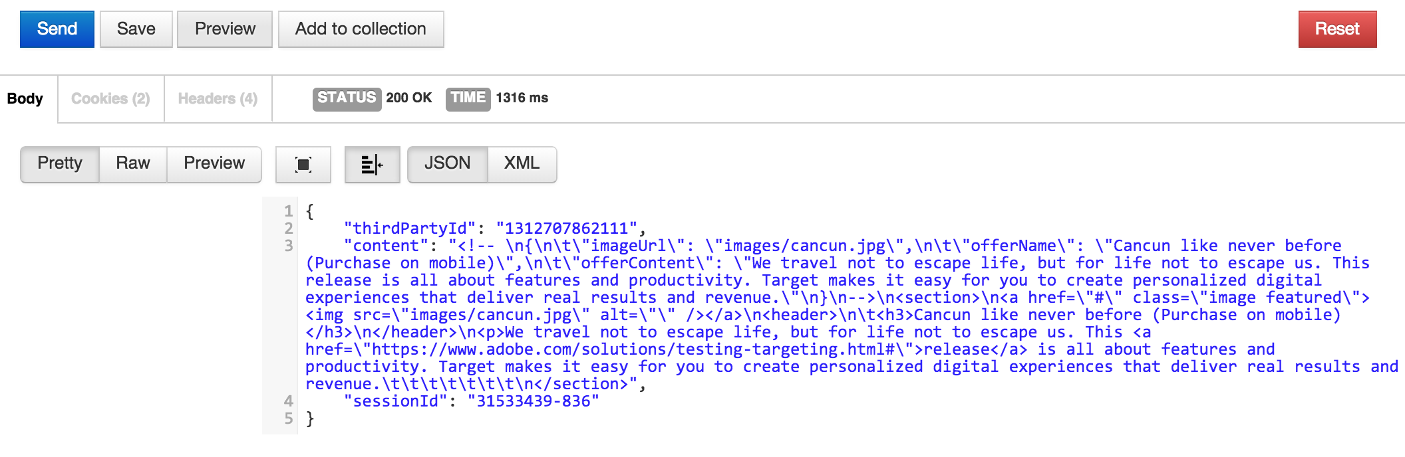Select Preview in the response view group

[x=214, y=163]
